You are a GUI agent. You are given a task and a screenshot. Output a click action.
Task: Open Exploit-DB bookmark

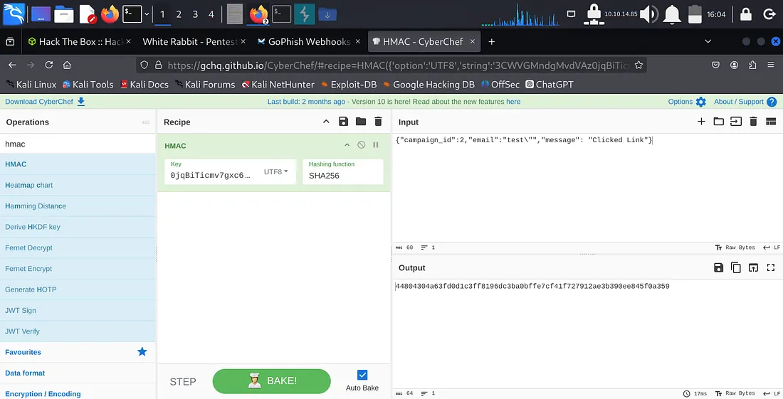(x=349, y=85)
